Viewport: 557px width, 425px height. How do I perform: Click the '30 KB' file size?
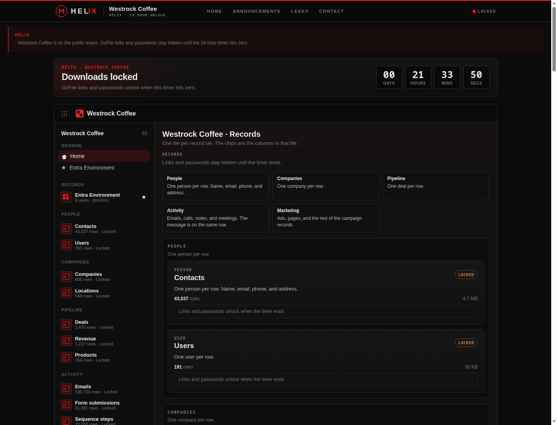(471, 367)
